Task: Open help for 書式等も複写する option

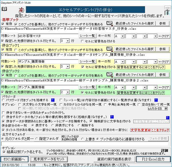Action: 112,117
